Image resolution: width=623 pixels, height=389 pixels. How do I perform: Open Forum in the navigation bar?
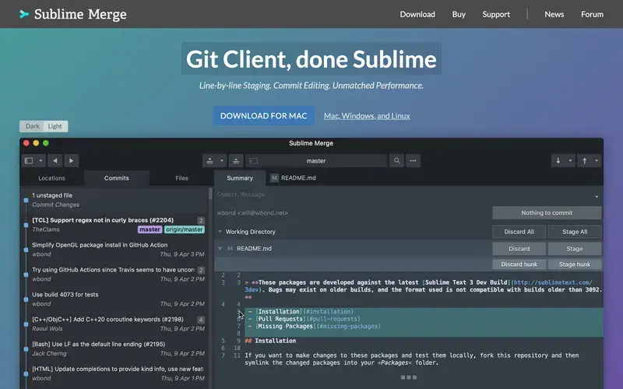592,14
